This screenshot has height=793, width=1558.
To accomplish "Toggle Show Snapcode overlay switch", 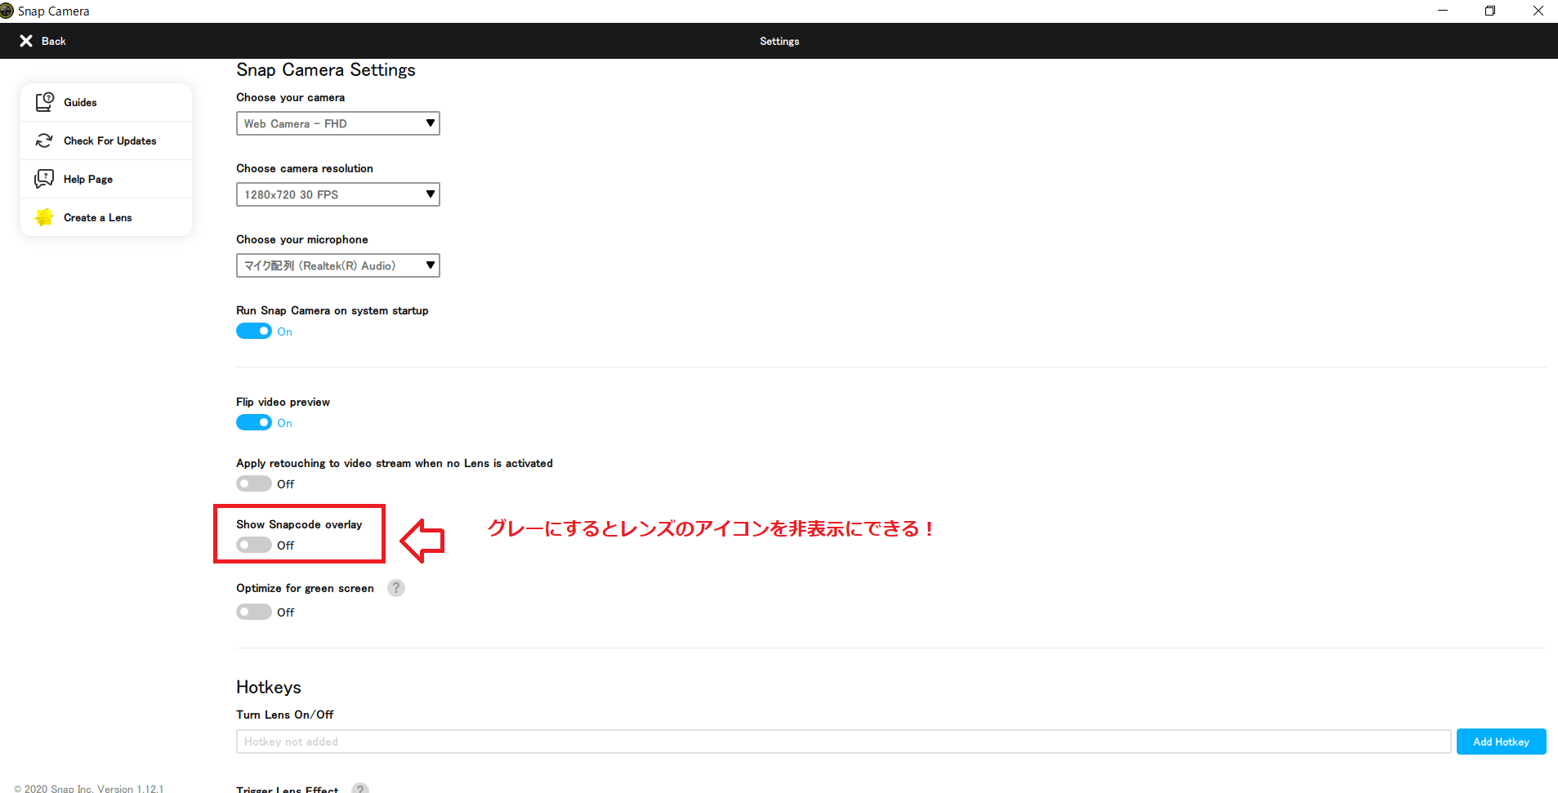I will (x=254, y=545).
